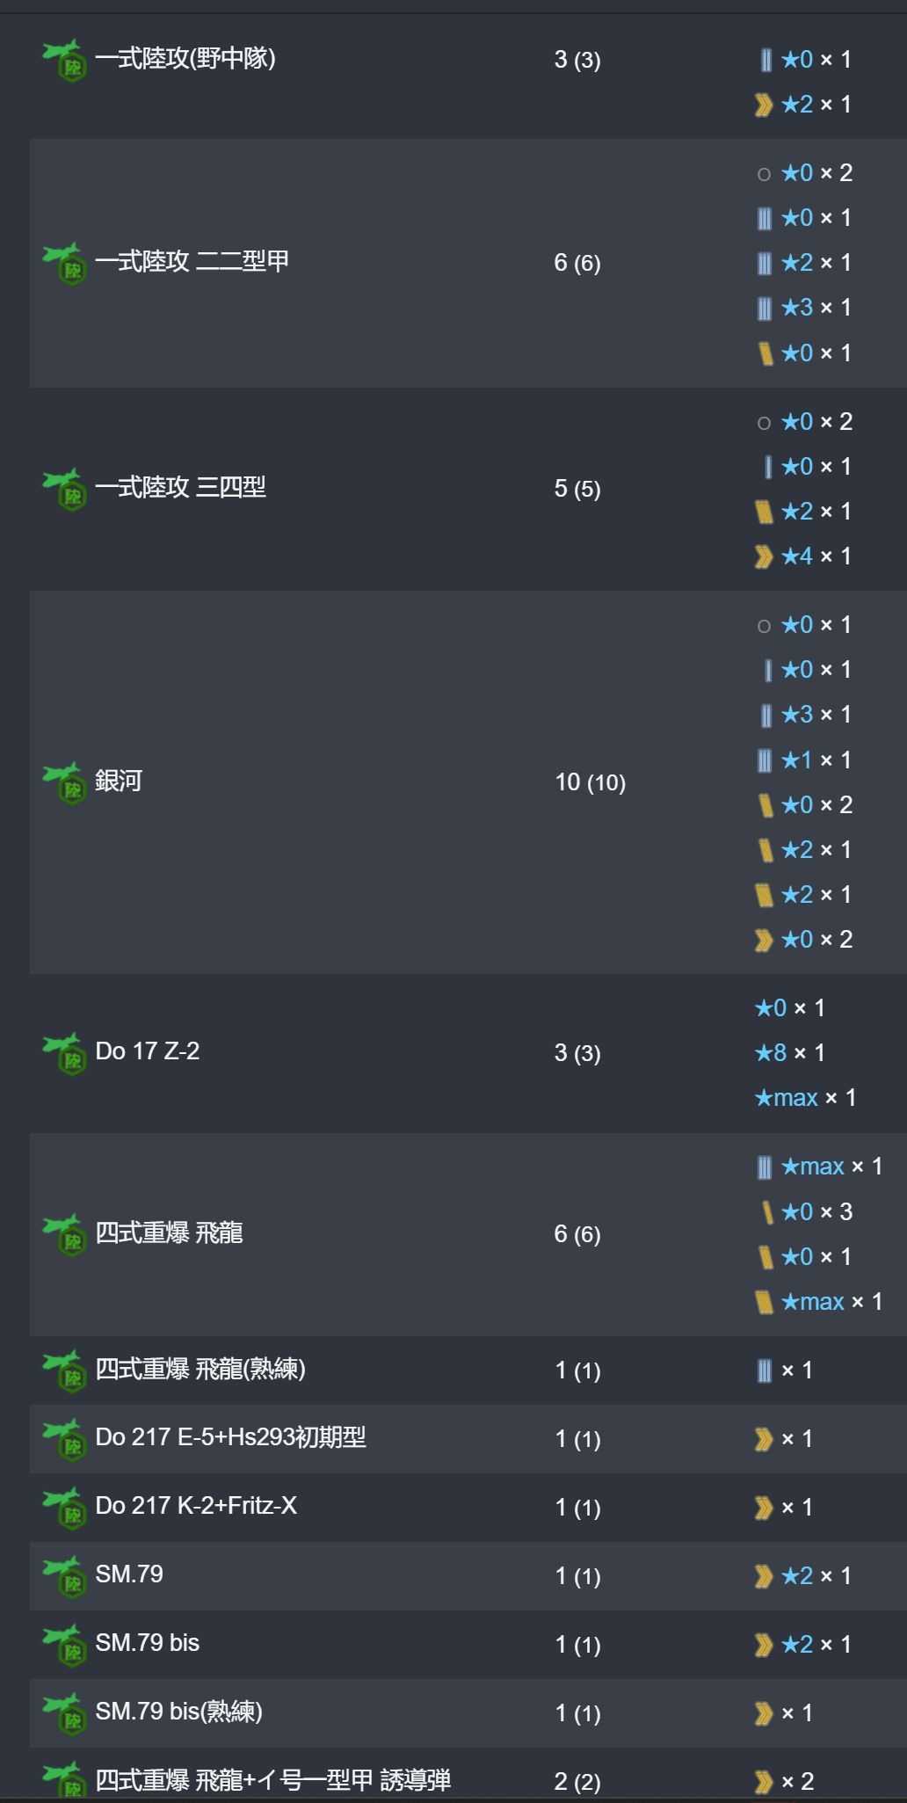This screenshot has height=1803, width=907.
Task: Click the aircraft icon beside 一式陸攻(野中隊)
Action: [64, 60]
